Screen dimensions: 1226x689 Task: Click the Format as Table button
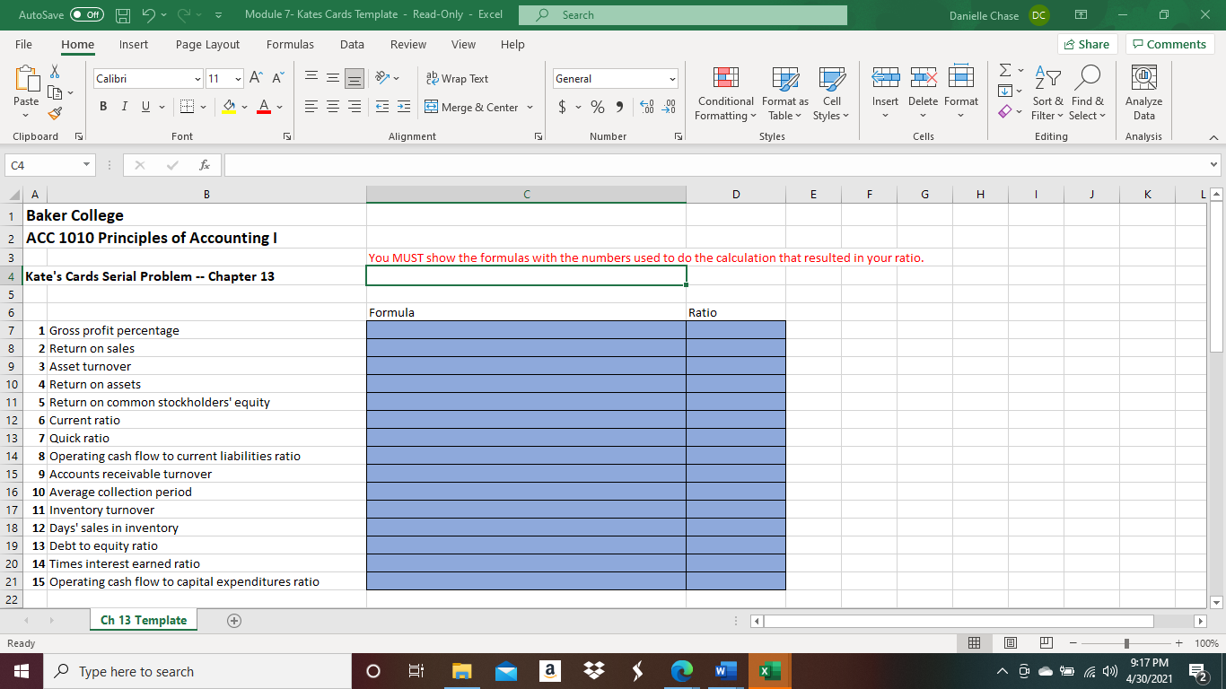click(784, 92)
